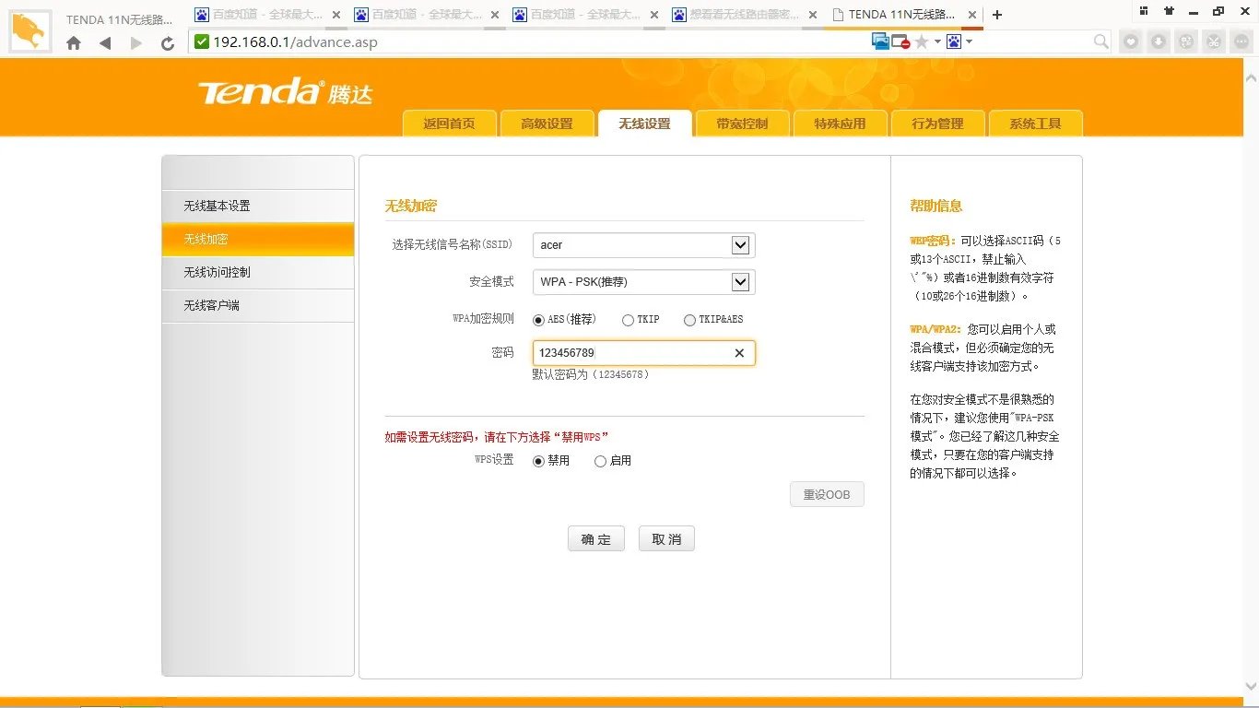The width and height of the screenshot is (1259, 708).
Task: Click the 取消 cancel button
Action: pyautogui.click(x=666, y=539)
